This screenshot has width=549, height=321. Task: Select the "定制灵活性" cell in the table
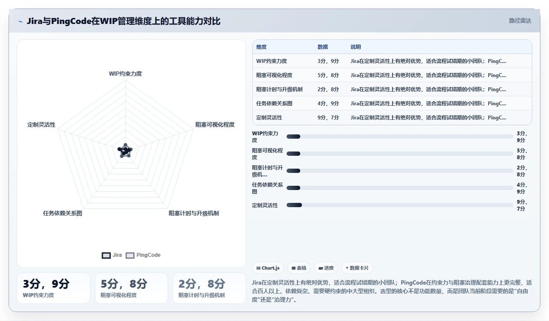point(283,118)
